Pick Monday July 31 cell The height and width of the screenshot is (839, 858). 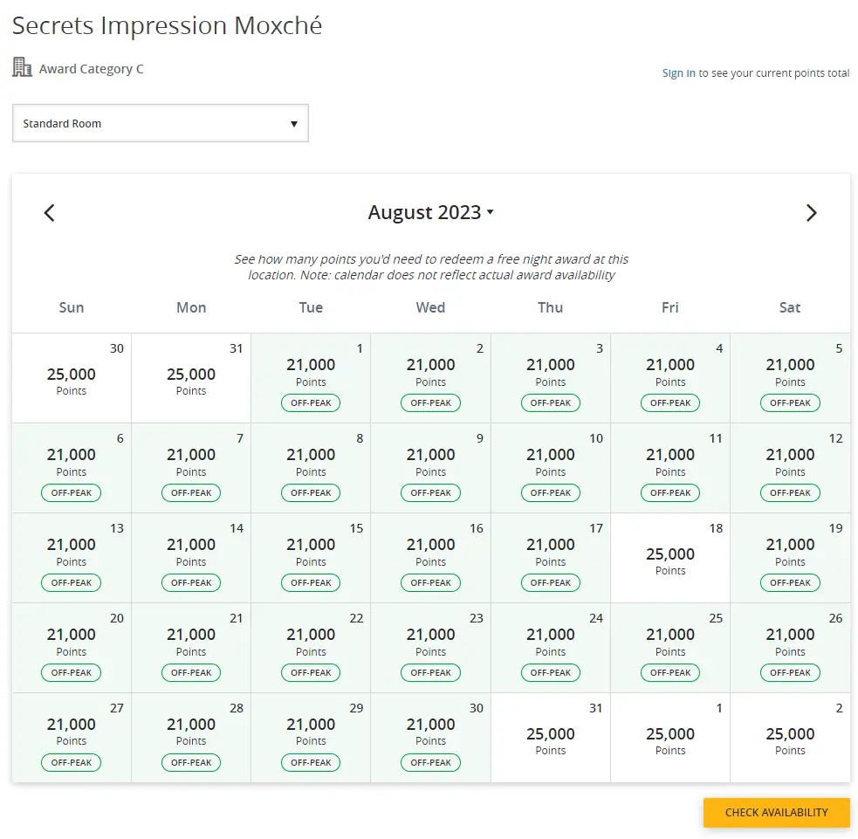tap(191, 378)
